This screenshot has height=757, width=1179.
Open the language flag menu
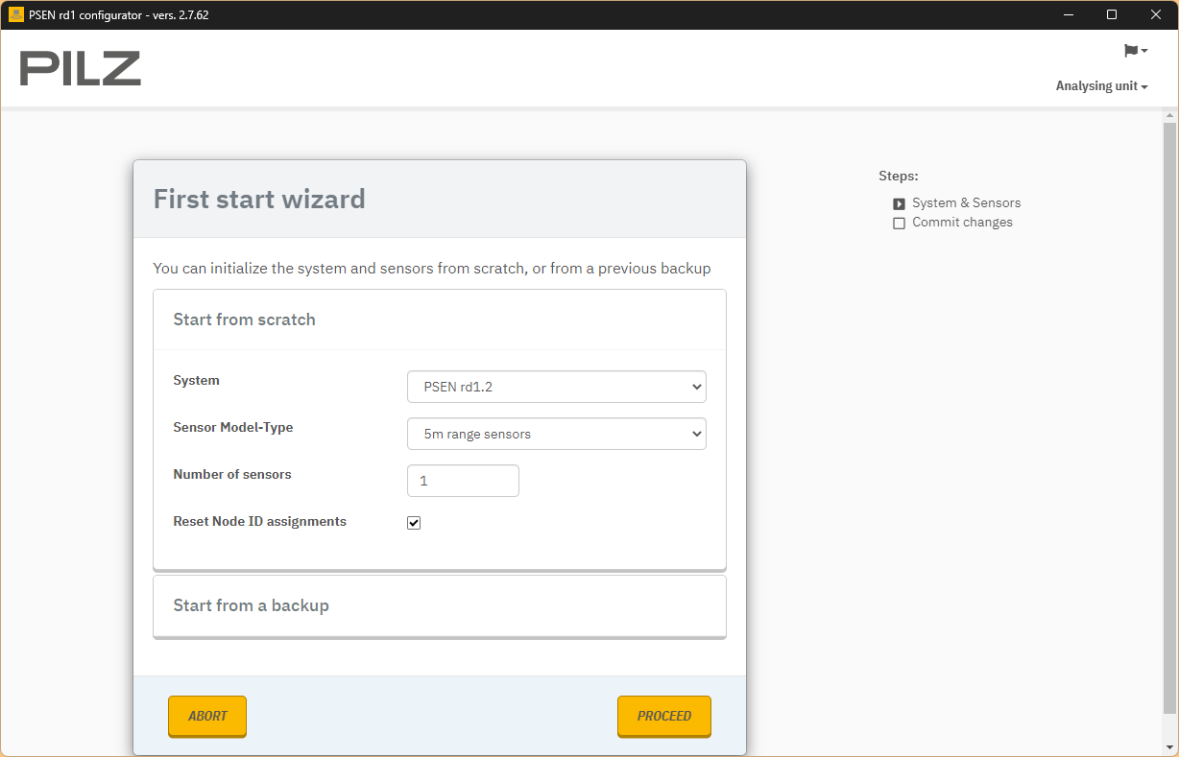pyautogui.click(x=1136, y=51)
